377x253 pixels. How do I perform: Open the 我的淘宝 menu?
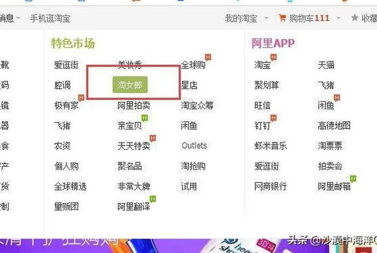tap(241, 18)
